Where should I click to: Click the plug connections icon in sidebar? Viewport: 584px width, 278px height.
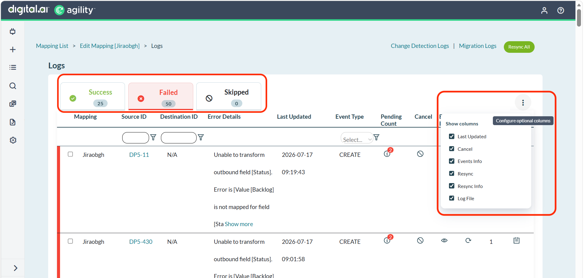pyautogui.click(x=12, y=31)
